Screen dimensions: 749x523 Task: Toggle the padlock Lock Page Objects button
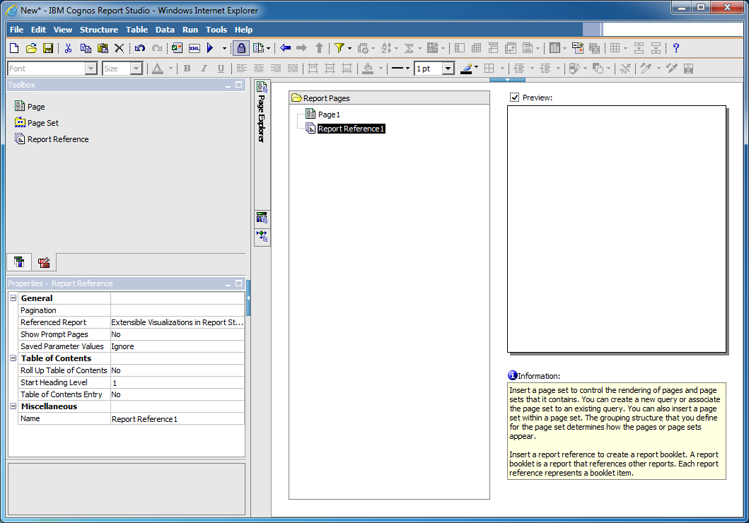[x=241, y=48]
